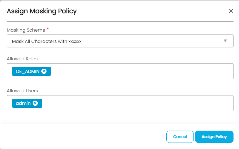Screen dimensions: 239x149
Task: Select the 'Mask All Characters with xxxxxx' value text
Action: 47,41
